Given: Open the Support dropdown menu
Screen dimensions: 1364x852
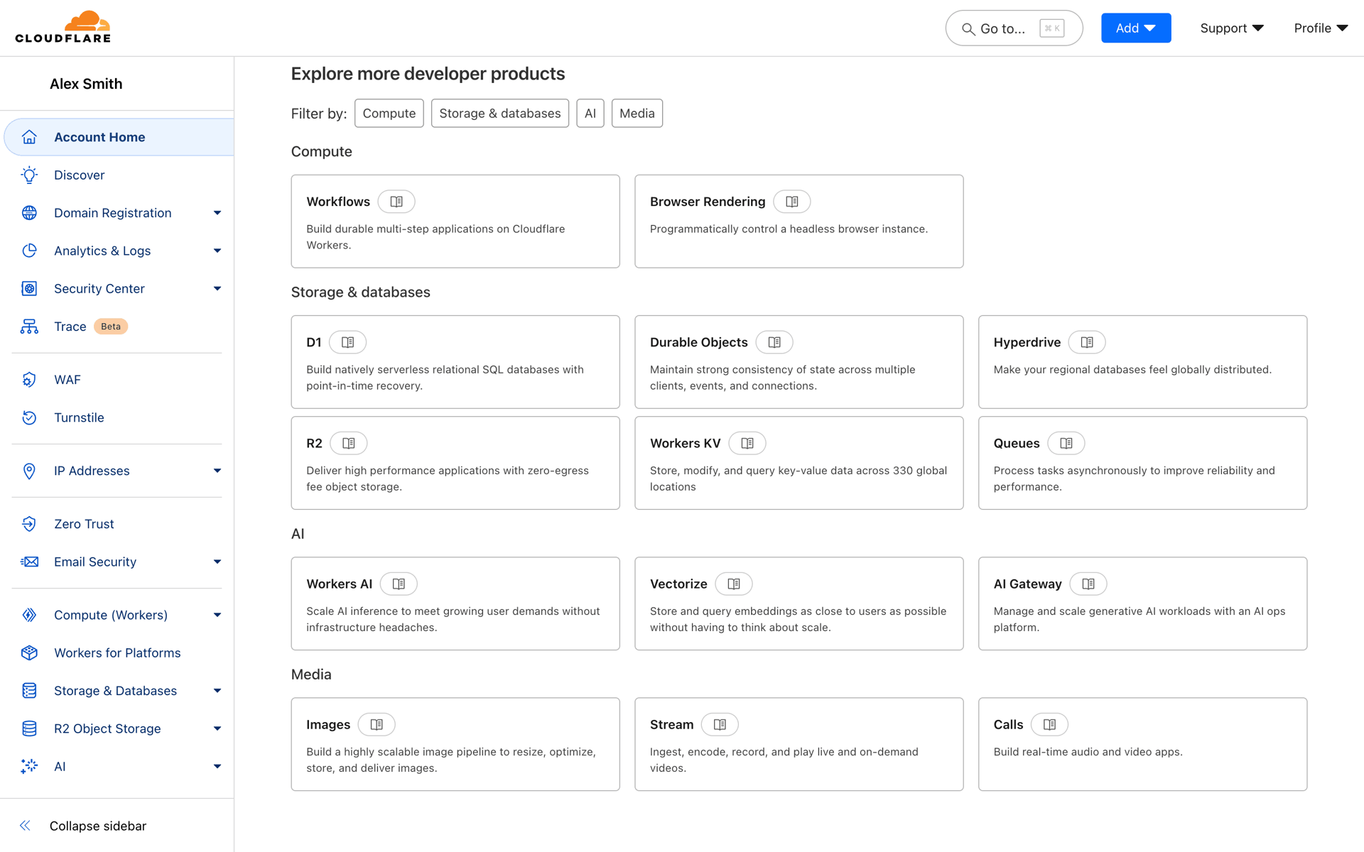Looking at the screenshot, I should (1232, 28).
